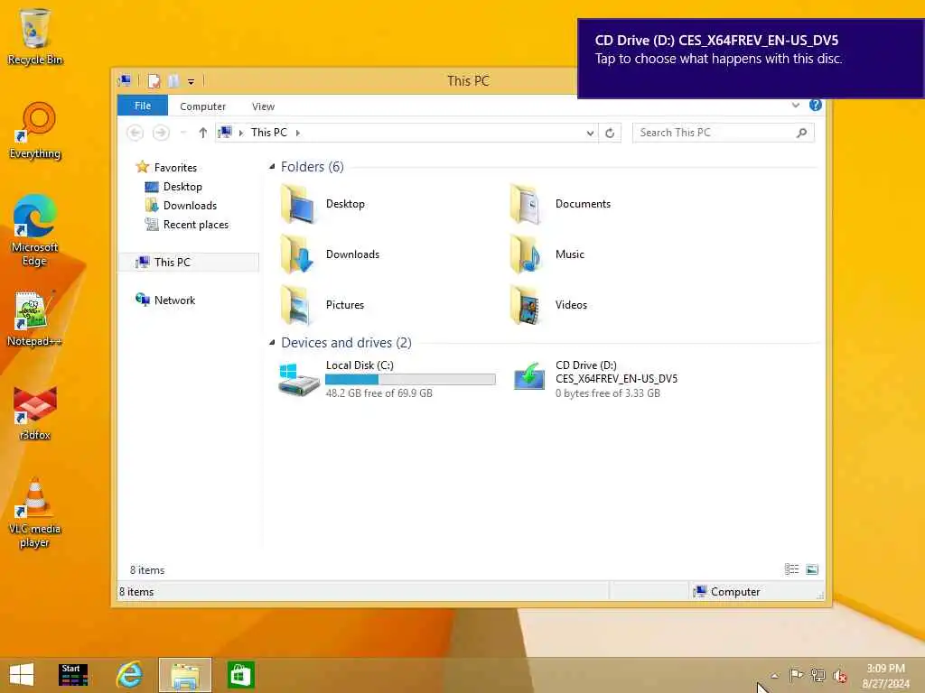The width and height of the screenshot is (925, 693).
Task: Launch the Everything search shortcut
Action: click(35, 131)
